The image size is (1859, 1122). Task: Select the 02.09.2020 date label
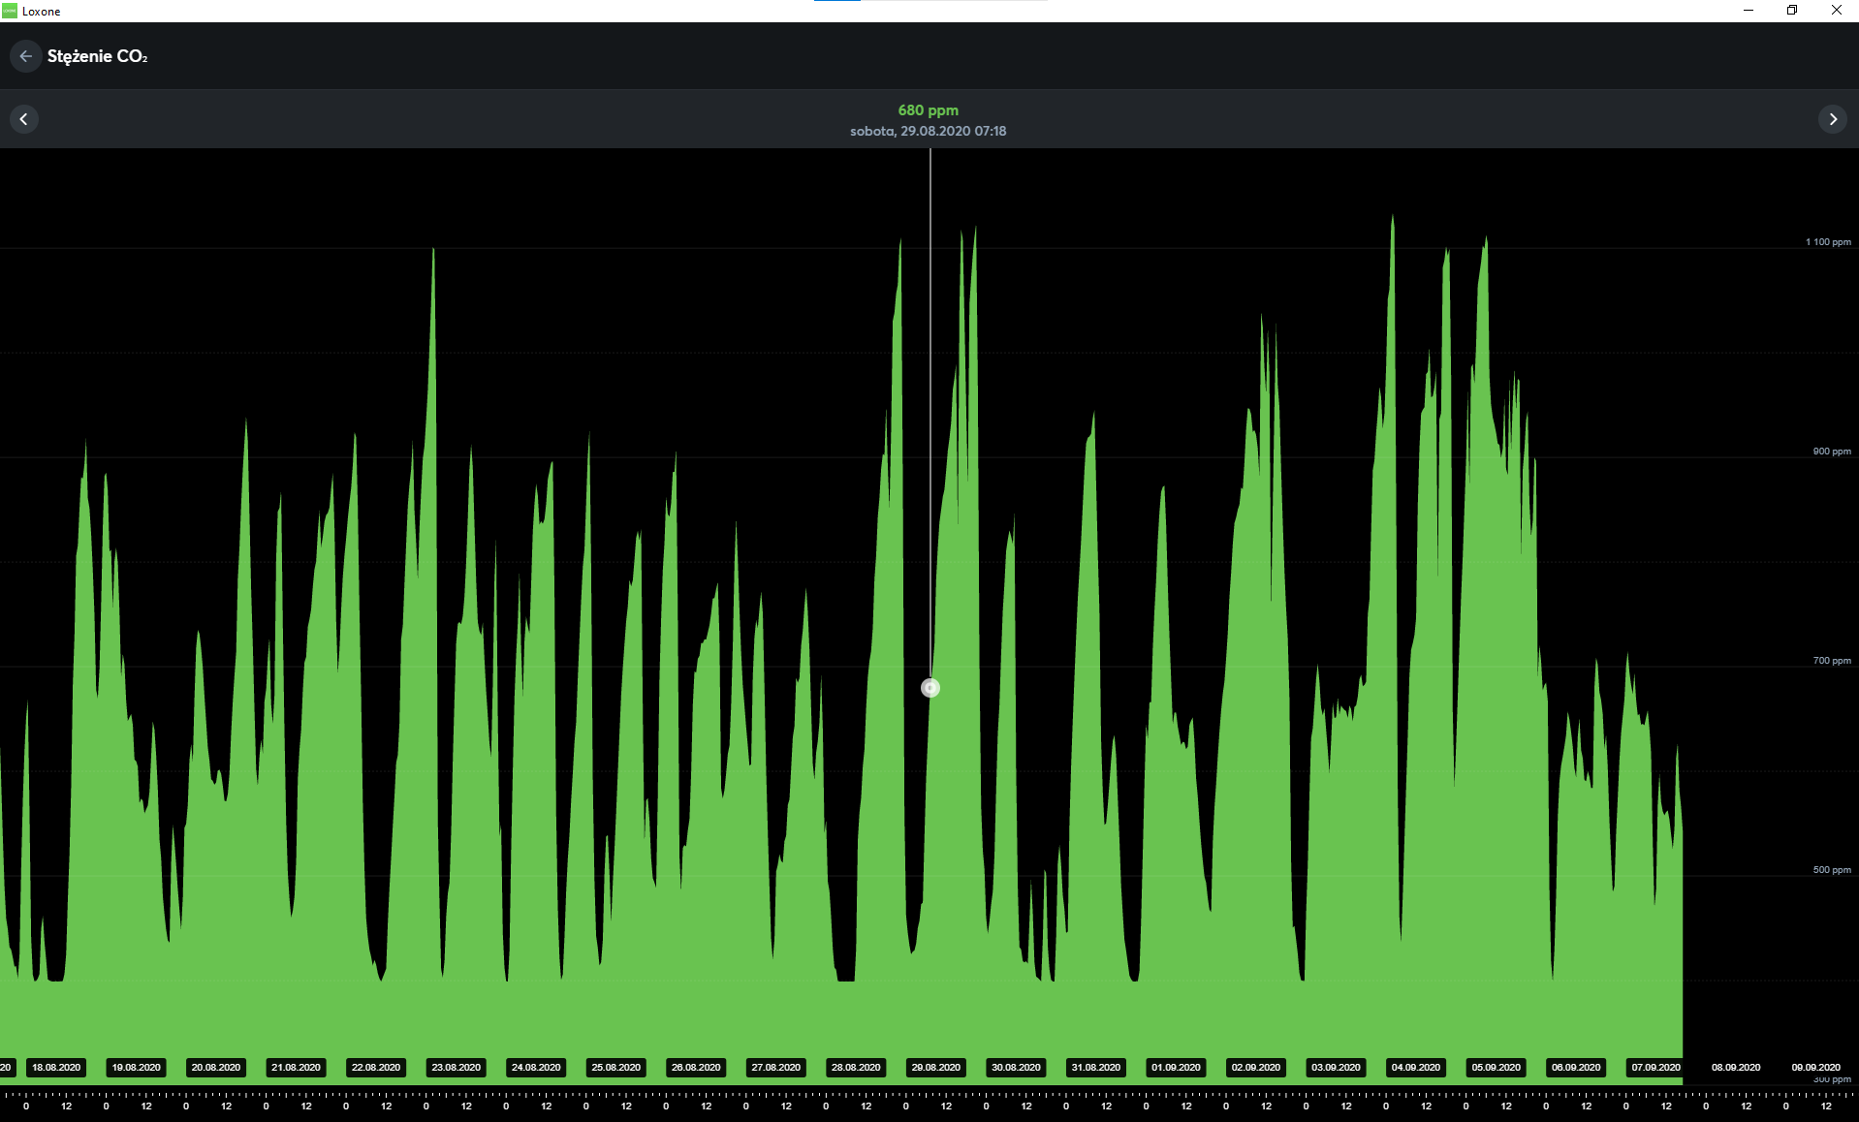(x=1256, y=1068)
